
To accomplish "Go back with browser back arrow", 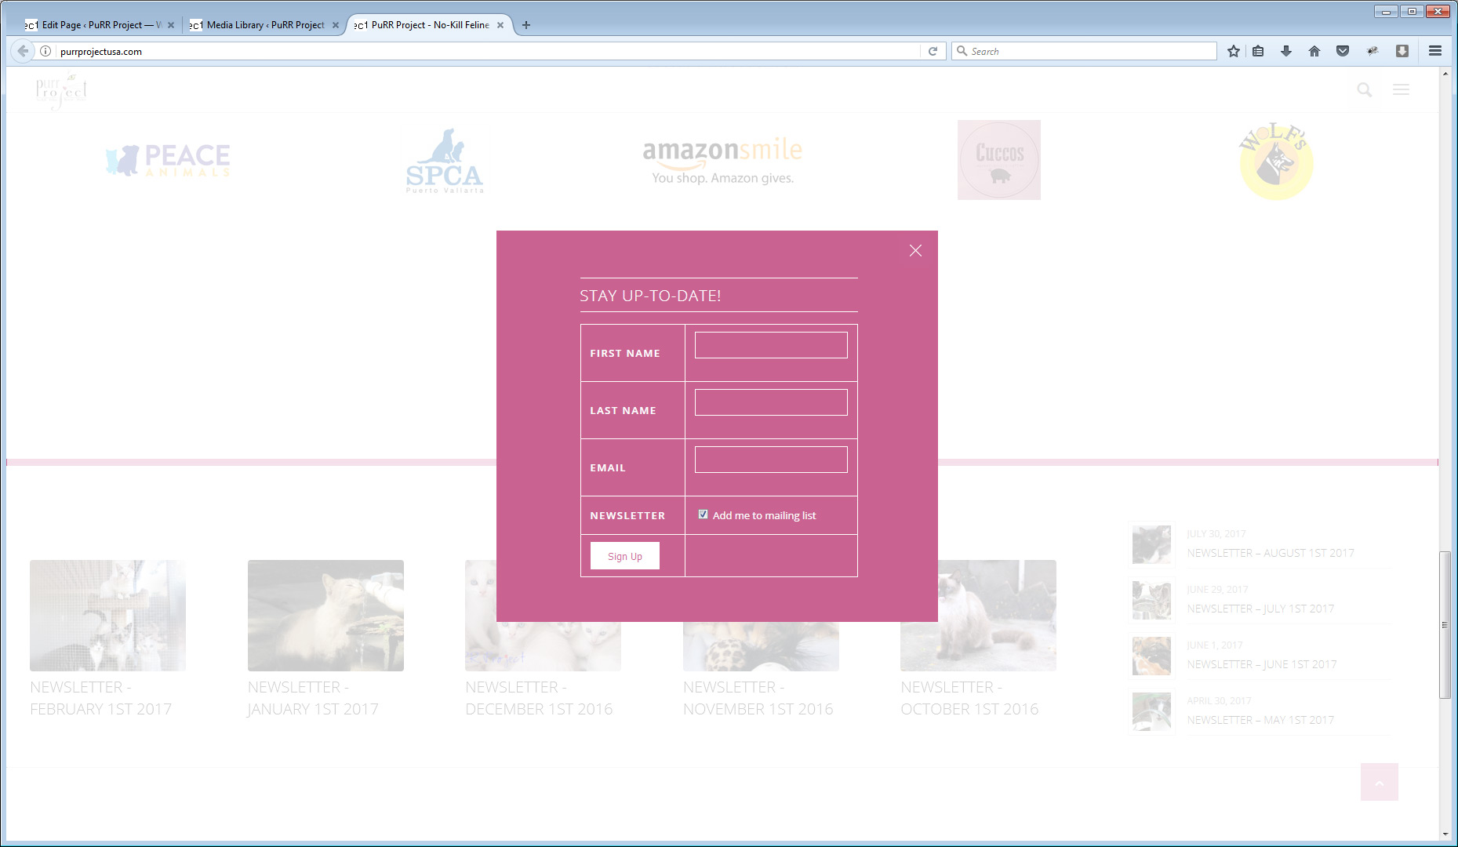I will [x=23, y=51].
